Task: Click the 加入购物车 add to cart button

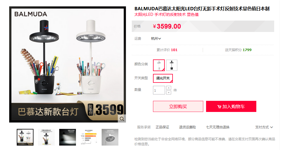Action: tap(231, 106)
